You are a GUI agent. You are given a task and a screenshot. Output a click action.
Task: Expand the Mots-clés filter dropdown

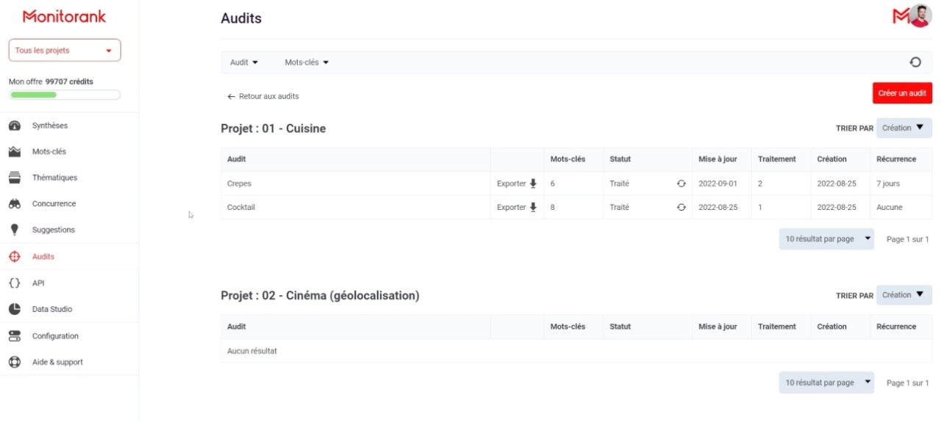click(x=307, y=62)
